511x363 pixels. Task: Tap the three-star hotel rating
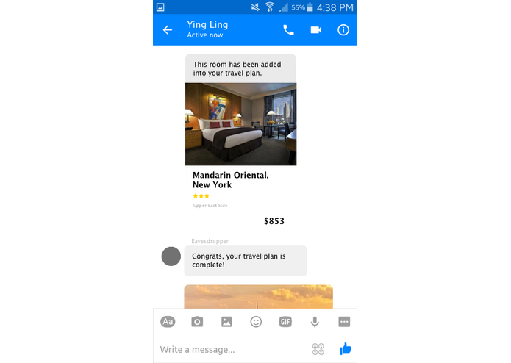pos(201,195)
